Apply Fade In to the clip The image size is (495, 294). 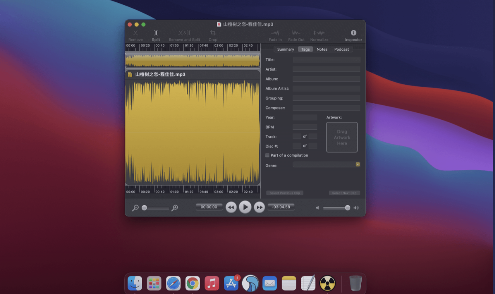tap(275, 35)
